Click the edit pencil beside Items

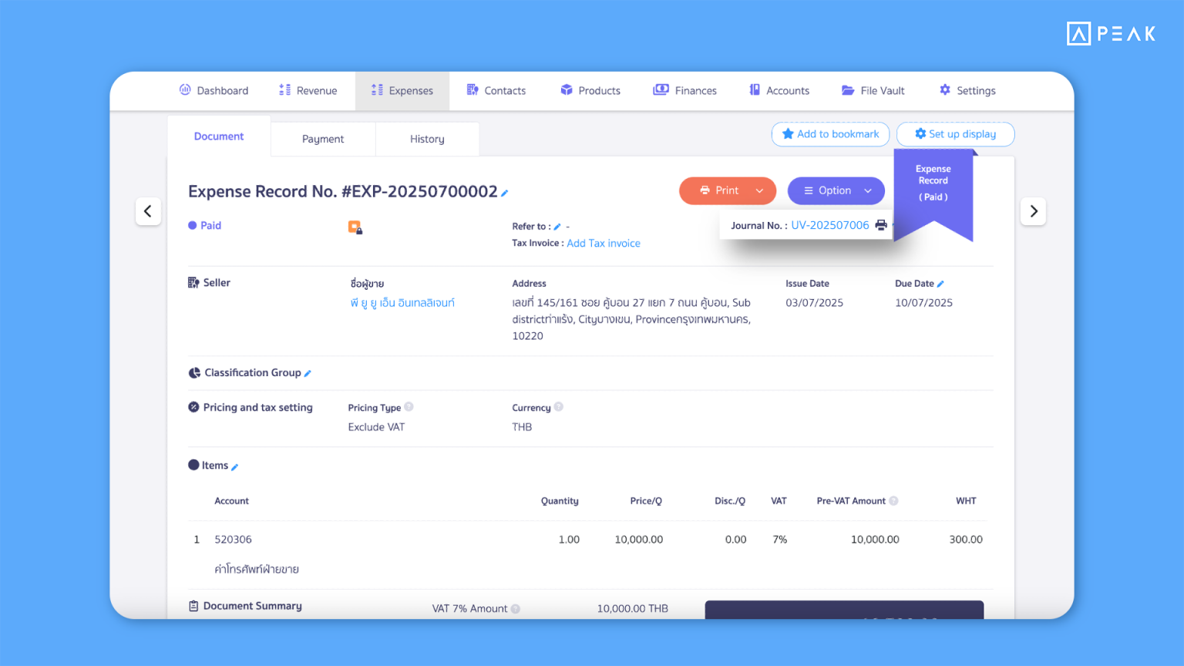click(x=235, y=467)
